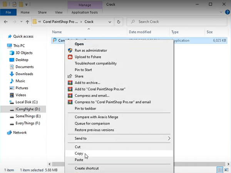Select Compress and email...
Image resolution: width=231 pixels, height=173 pixels.
[x=92, y=96]
